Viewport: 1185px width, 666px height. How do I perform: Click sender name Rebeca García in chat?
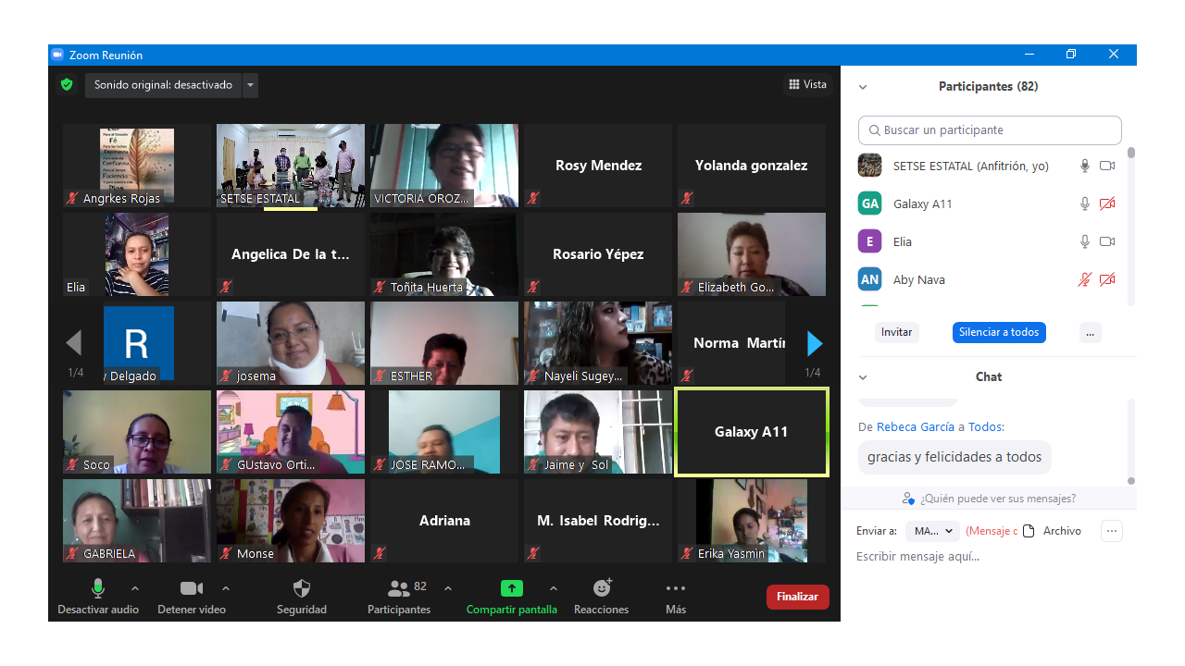[x=916, y=426]
